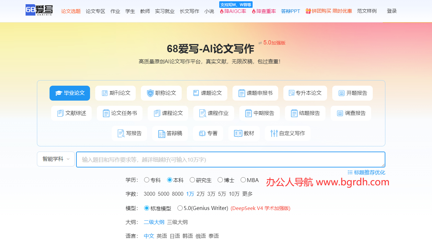Click the topic and requirements input field

coord(231,159)
